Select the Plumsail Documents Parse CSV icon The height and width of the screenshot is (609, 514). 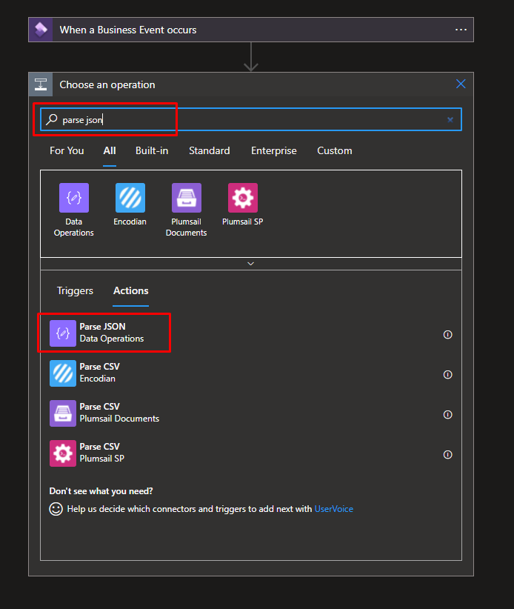pyautogui.click(x=63, y=413)
